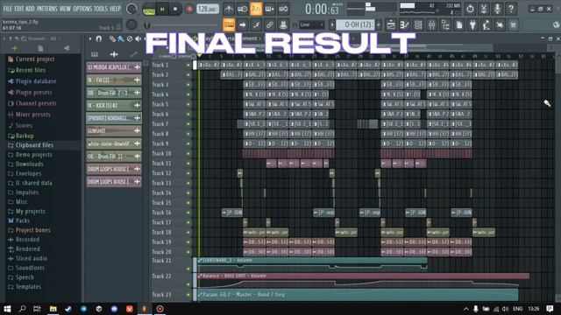
Task: Click the question mark help icon
Action: (x=511, y=9)
